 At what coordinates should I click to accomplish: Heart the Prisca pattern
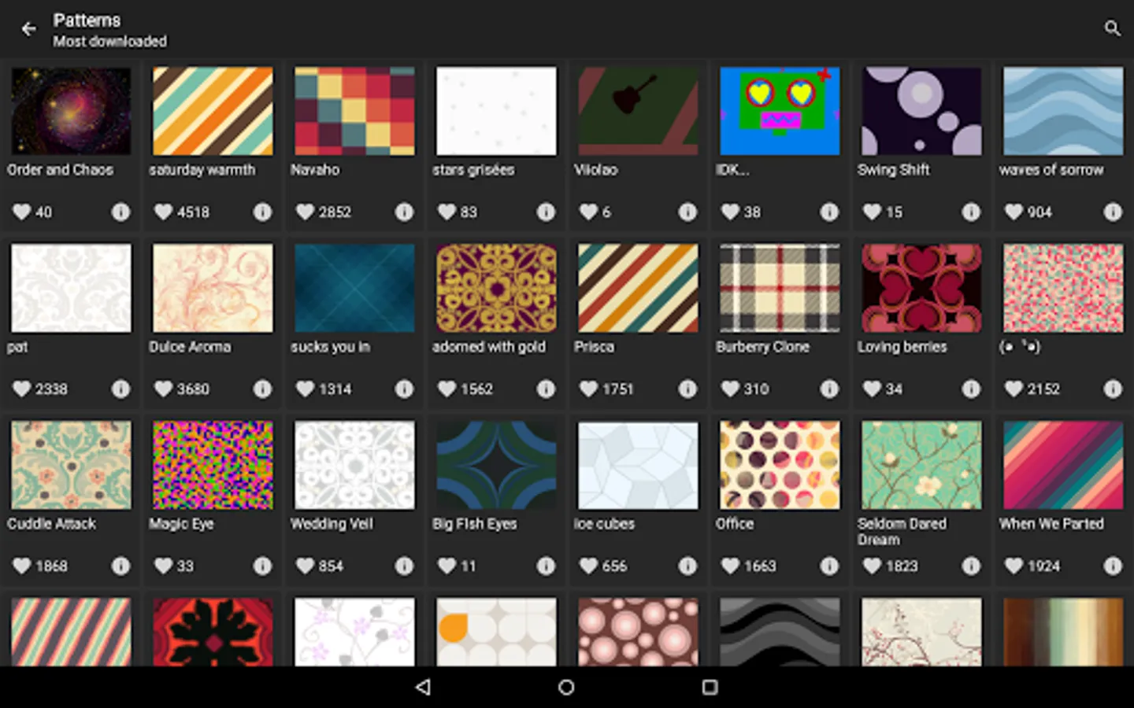pos(589,389)
